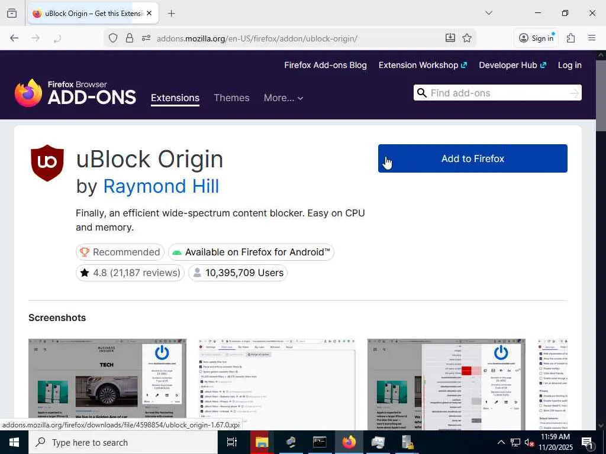
Task: Open Firefox Add-ons Blog link
Action: coord(325,65)
